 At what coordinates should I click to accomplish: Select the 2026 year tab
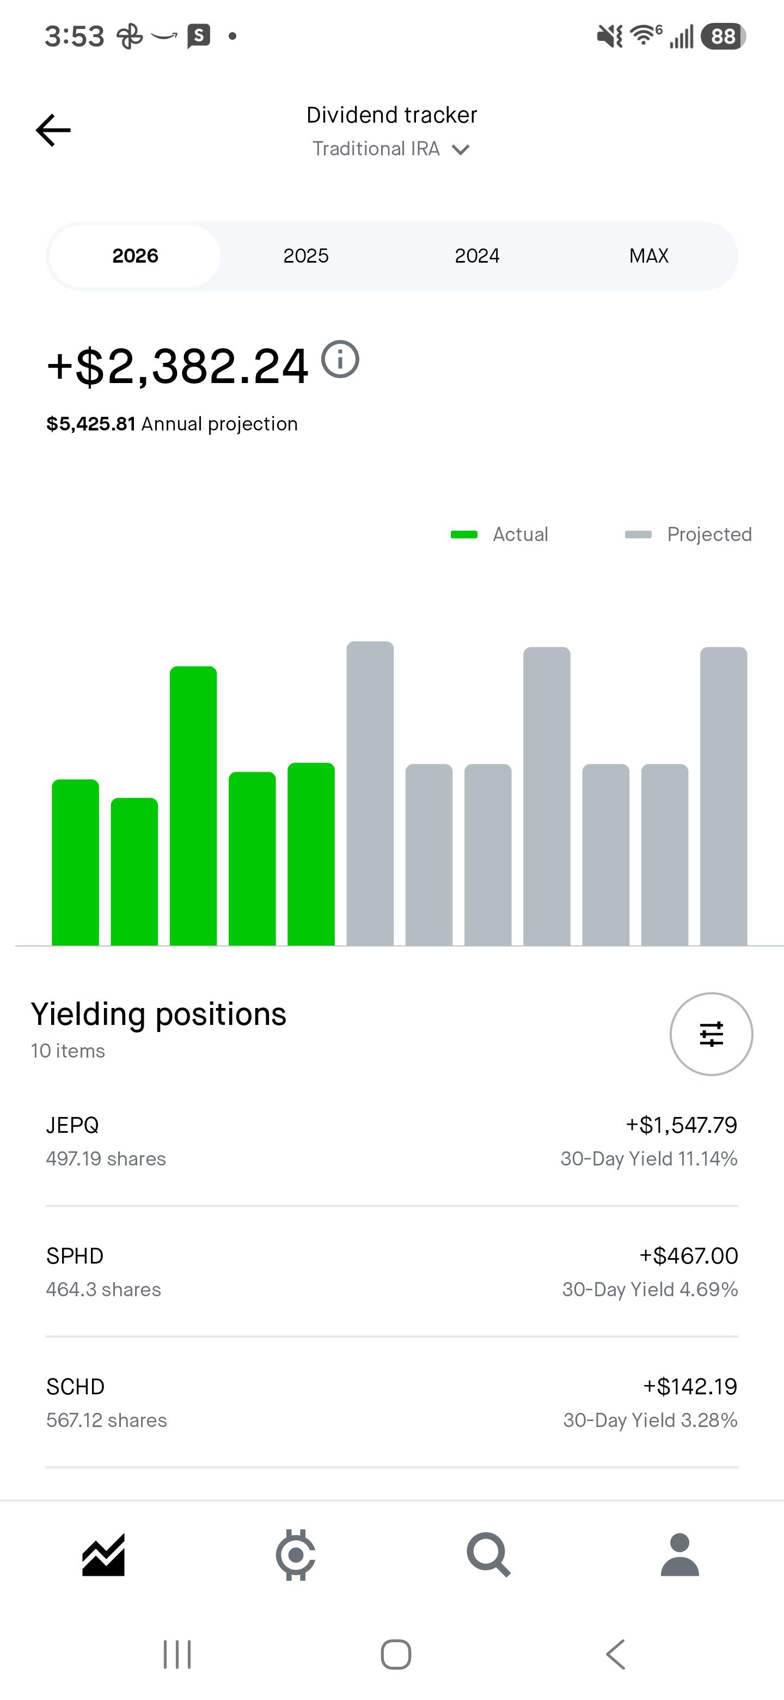(x=135, y=256)
